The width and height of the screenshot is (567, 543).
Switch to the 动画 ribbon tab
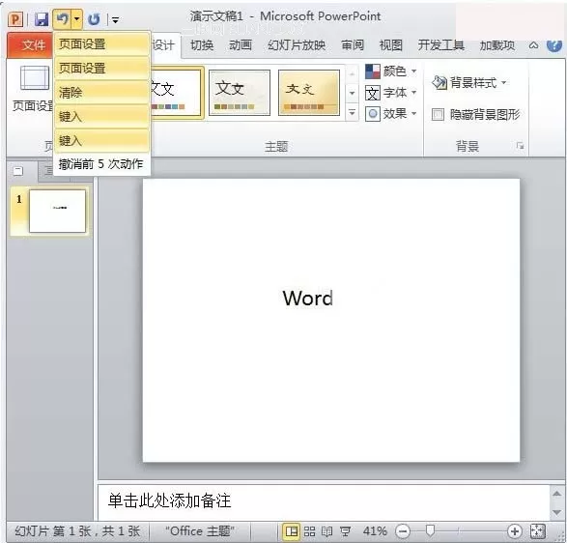coord(241,45)
